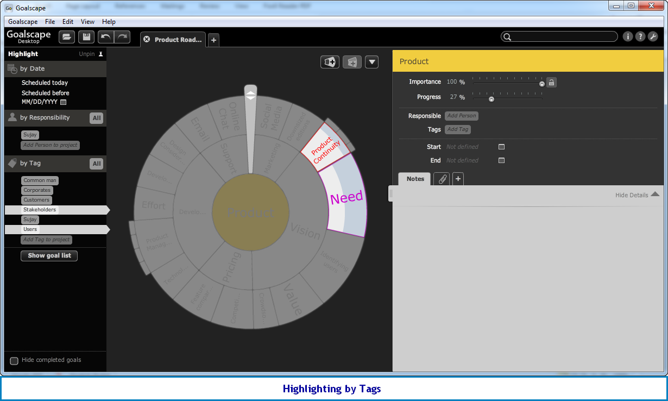668x401 pixels.
Task: Open help question mark icon
Action: coord(640,36)
